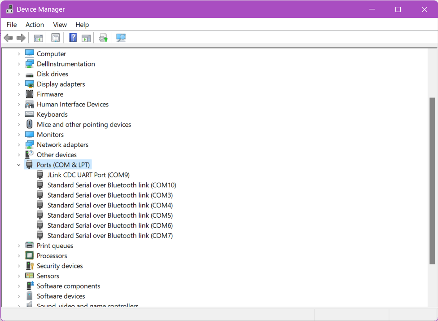Click the Help toolbar icon

(73, 37)
